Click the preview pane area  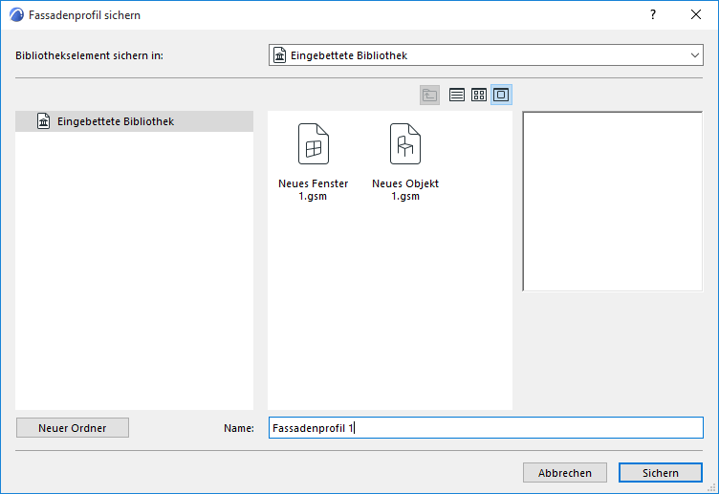(x=613, y=202)
